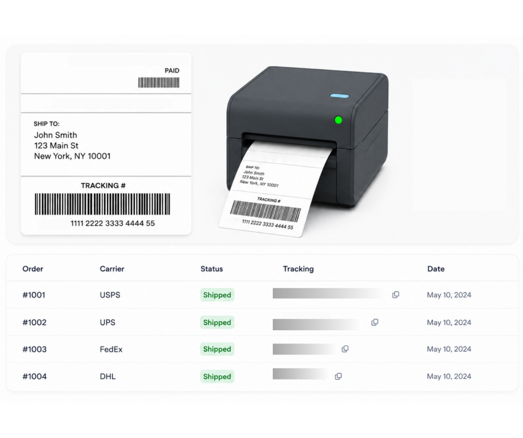523x438 pixels.
Task: Click the date for order #1002
Action: [449, 322]
